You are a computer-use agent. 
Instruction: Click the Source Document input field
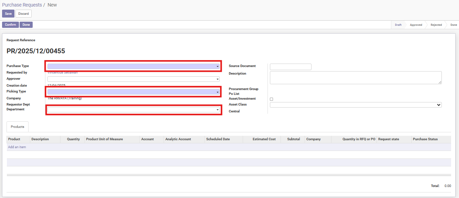(291, 67)
